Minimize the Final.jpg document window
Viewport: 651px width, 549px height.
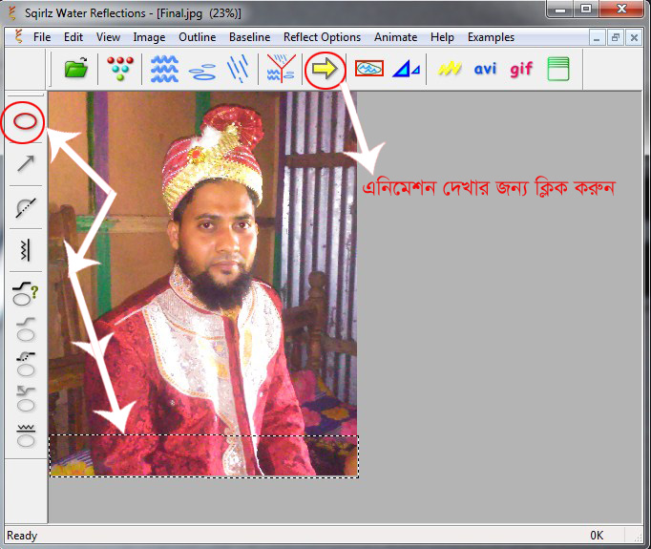(x=597, y=38)
